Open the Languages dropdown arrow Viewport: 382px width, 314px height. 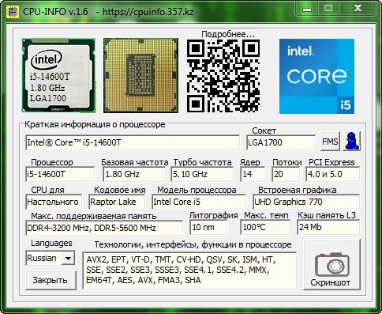pyautogui.click(x=68, y=258)
